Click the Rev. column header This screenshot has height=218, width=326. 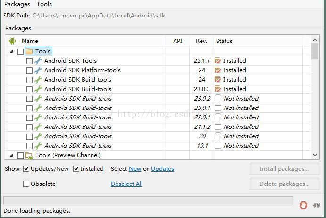tap(201, 41)
